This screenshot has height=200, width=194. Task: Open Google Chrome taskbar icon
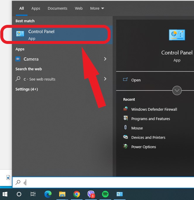point(77,194)
